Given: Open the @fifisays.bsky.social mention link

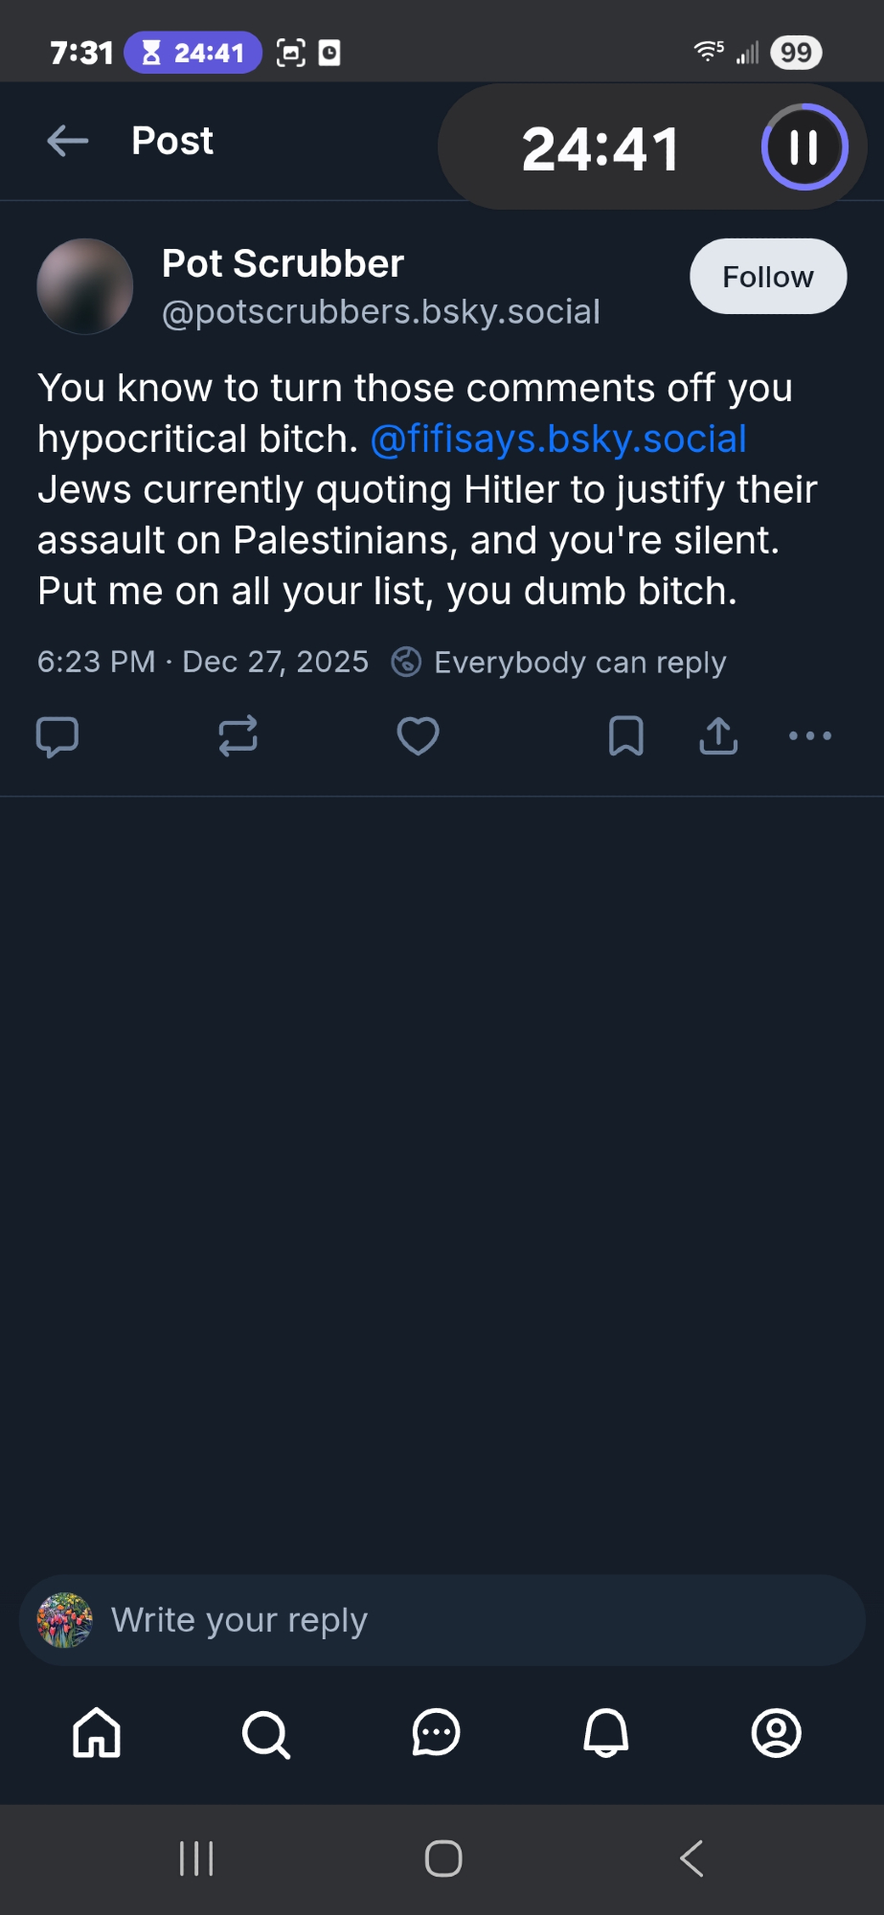Looking at the screenshot, I should [557, 439].
